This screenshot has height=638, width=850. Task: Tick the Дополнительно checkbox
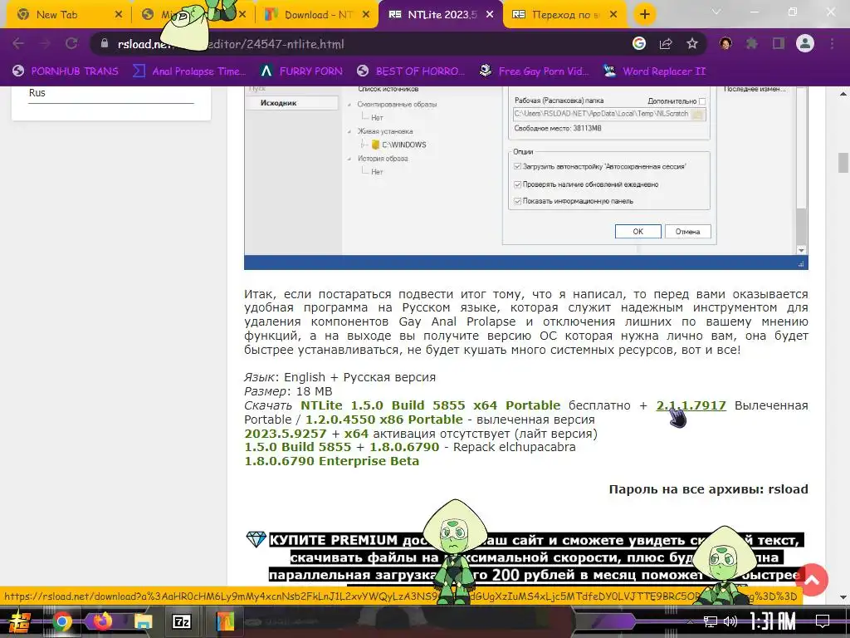tap(702, 101)
